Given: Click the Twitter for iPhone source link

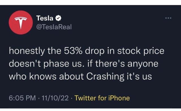Looking at the screenshot, I should [x=102, y=98].
